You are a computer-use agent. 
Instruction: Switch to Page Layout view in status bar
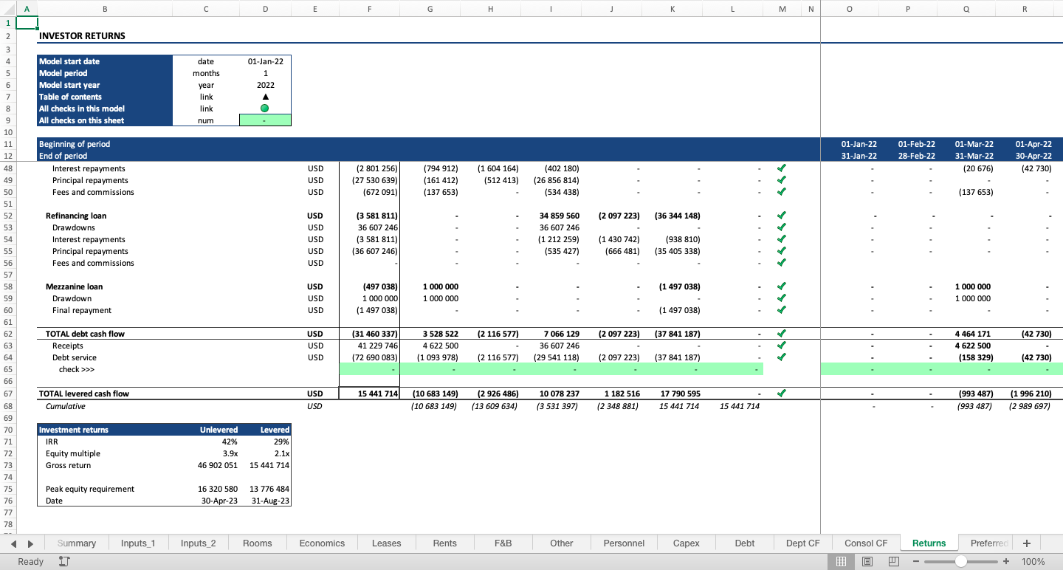867,561
